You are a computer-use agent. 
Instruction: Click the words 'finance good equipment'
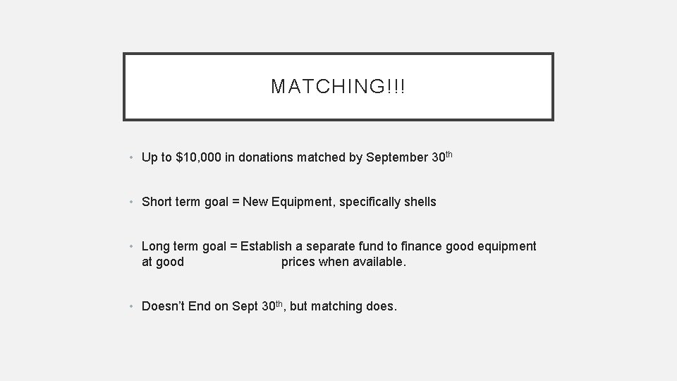pyautogui.click(x=469, y=246)
